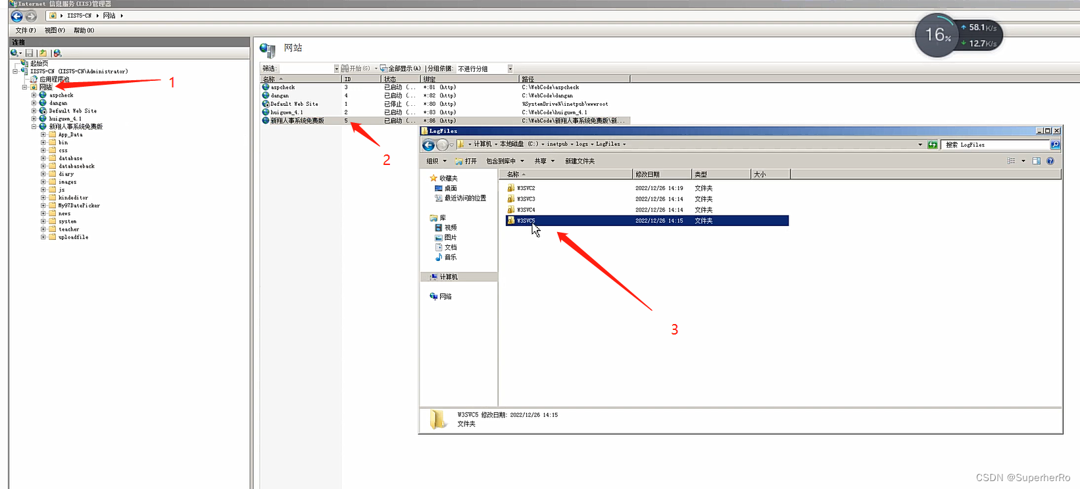The image size is (1080, 489).
Task: Select 新翔人事系统免费版 row in sites list
Action: point(445,121)
